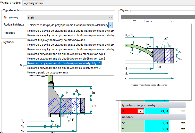The width and height of the screenshot is (195, 133).
Task: Edit the c1 allowance value 0,00
Action: point(157,129)
